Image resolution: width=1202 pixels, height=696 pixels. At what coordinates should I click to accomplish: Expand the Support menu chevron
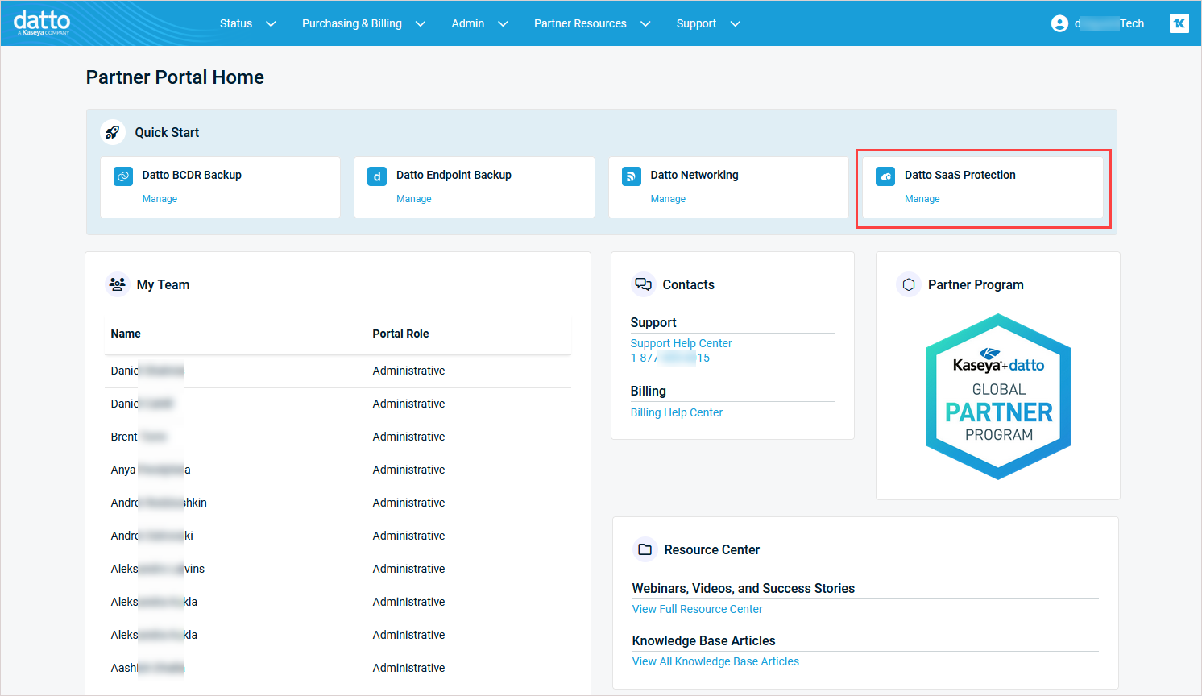pos(735,23)
